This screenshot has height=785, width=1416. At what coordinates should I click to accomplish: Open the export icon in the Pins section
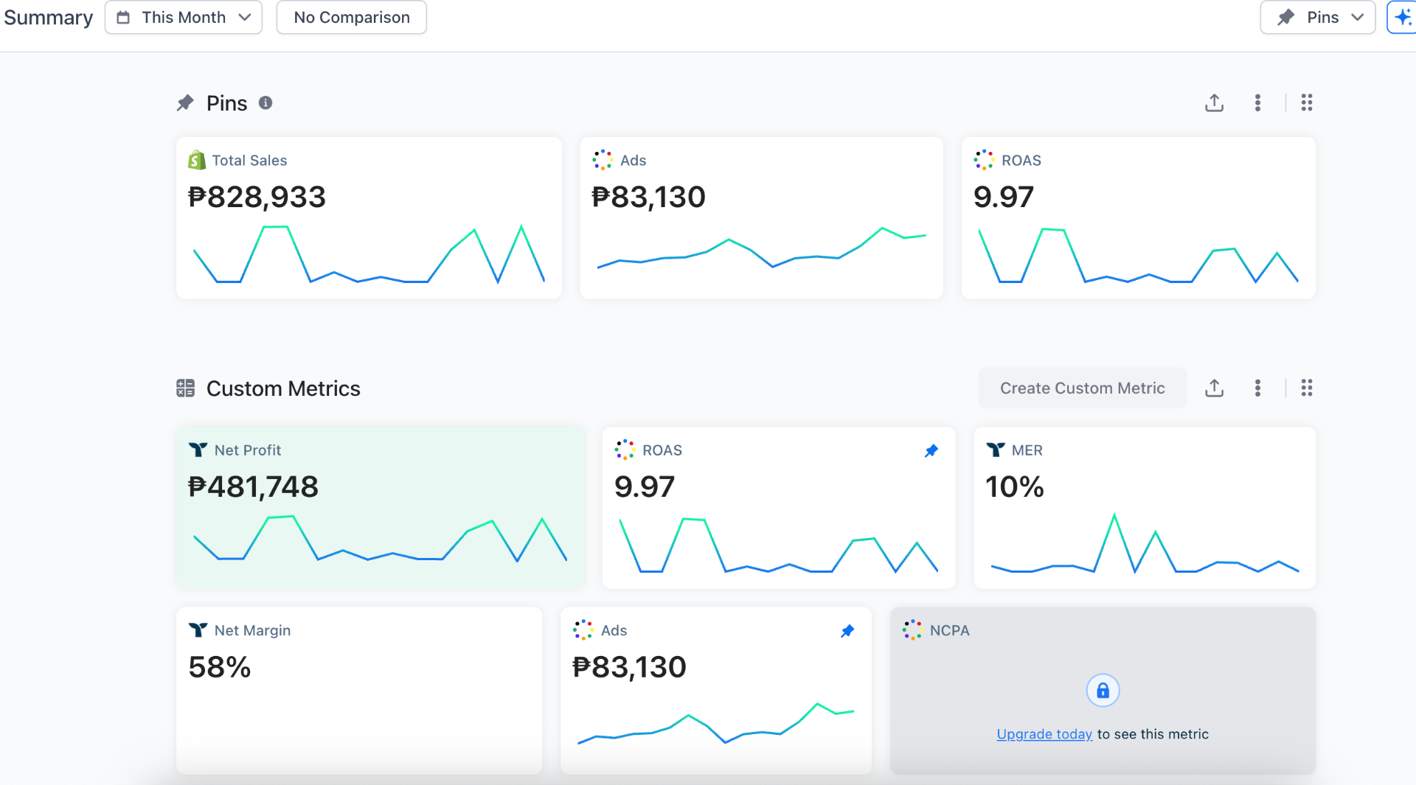click(x=1214, y=102)
